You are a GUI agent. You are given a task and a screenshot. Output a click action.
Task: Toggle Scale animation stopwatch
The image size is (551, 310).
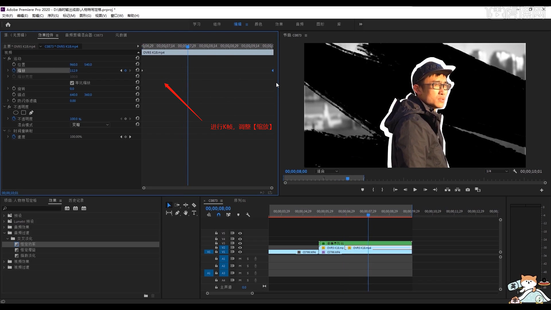tap(14, 70)
